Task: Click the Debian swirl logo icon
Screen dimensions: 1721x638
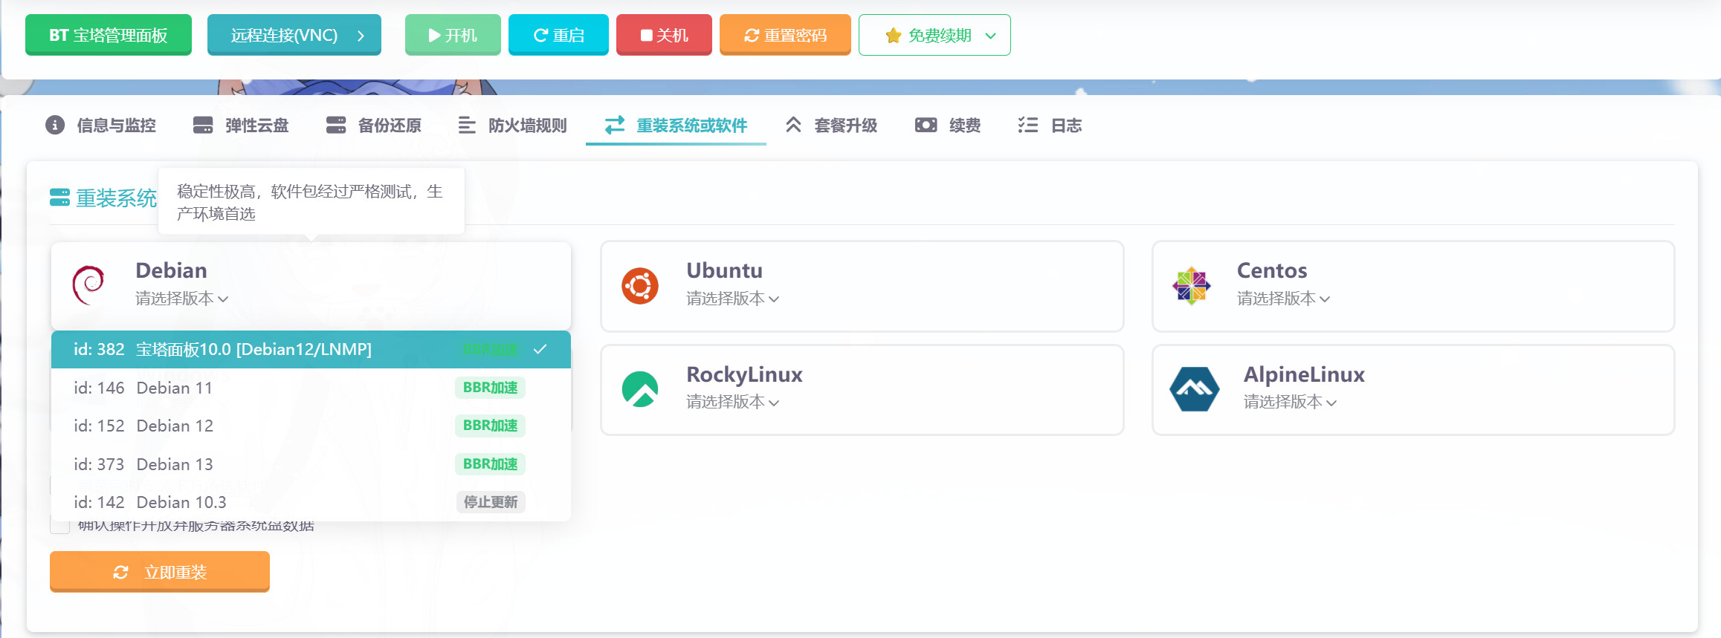Action: [88, 285]
